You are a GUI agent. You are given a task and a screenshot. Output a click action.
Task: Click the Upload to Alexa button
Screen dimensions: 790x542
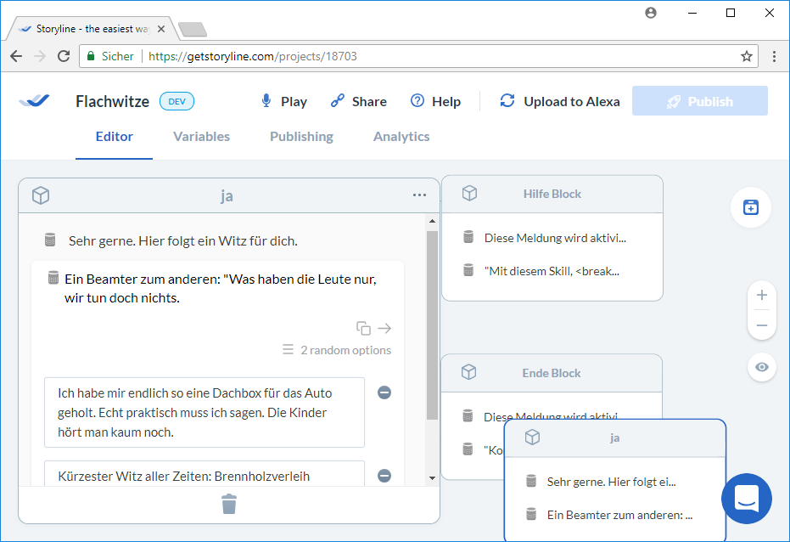click(x=560, y=101)
